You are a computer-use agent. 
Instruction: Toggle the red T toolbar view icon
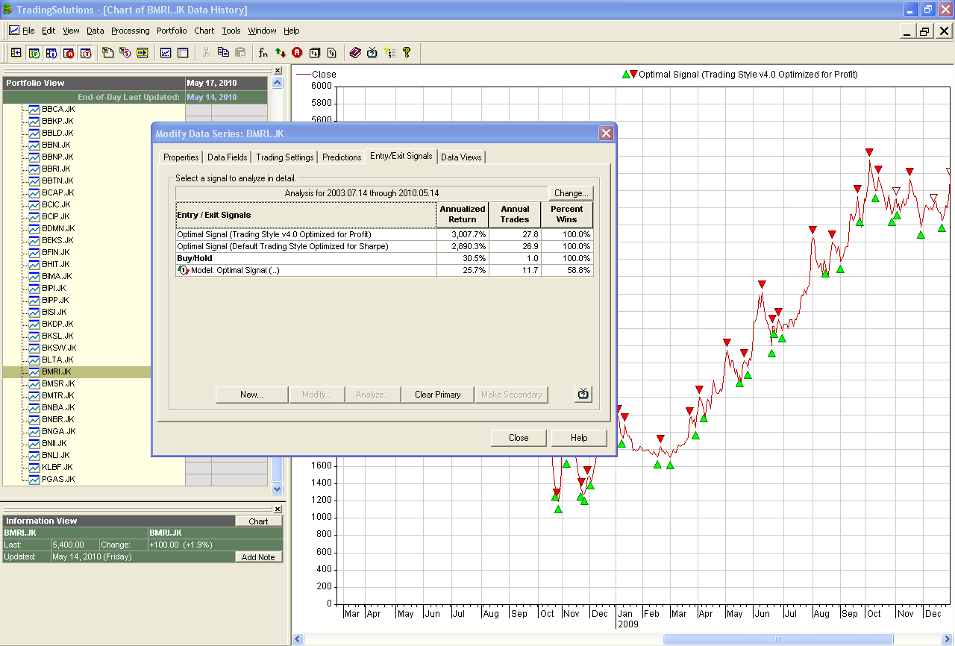pyautogui.click(x=86, y=53)
